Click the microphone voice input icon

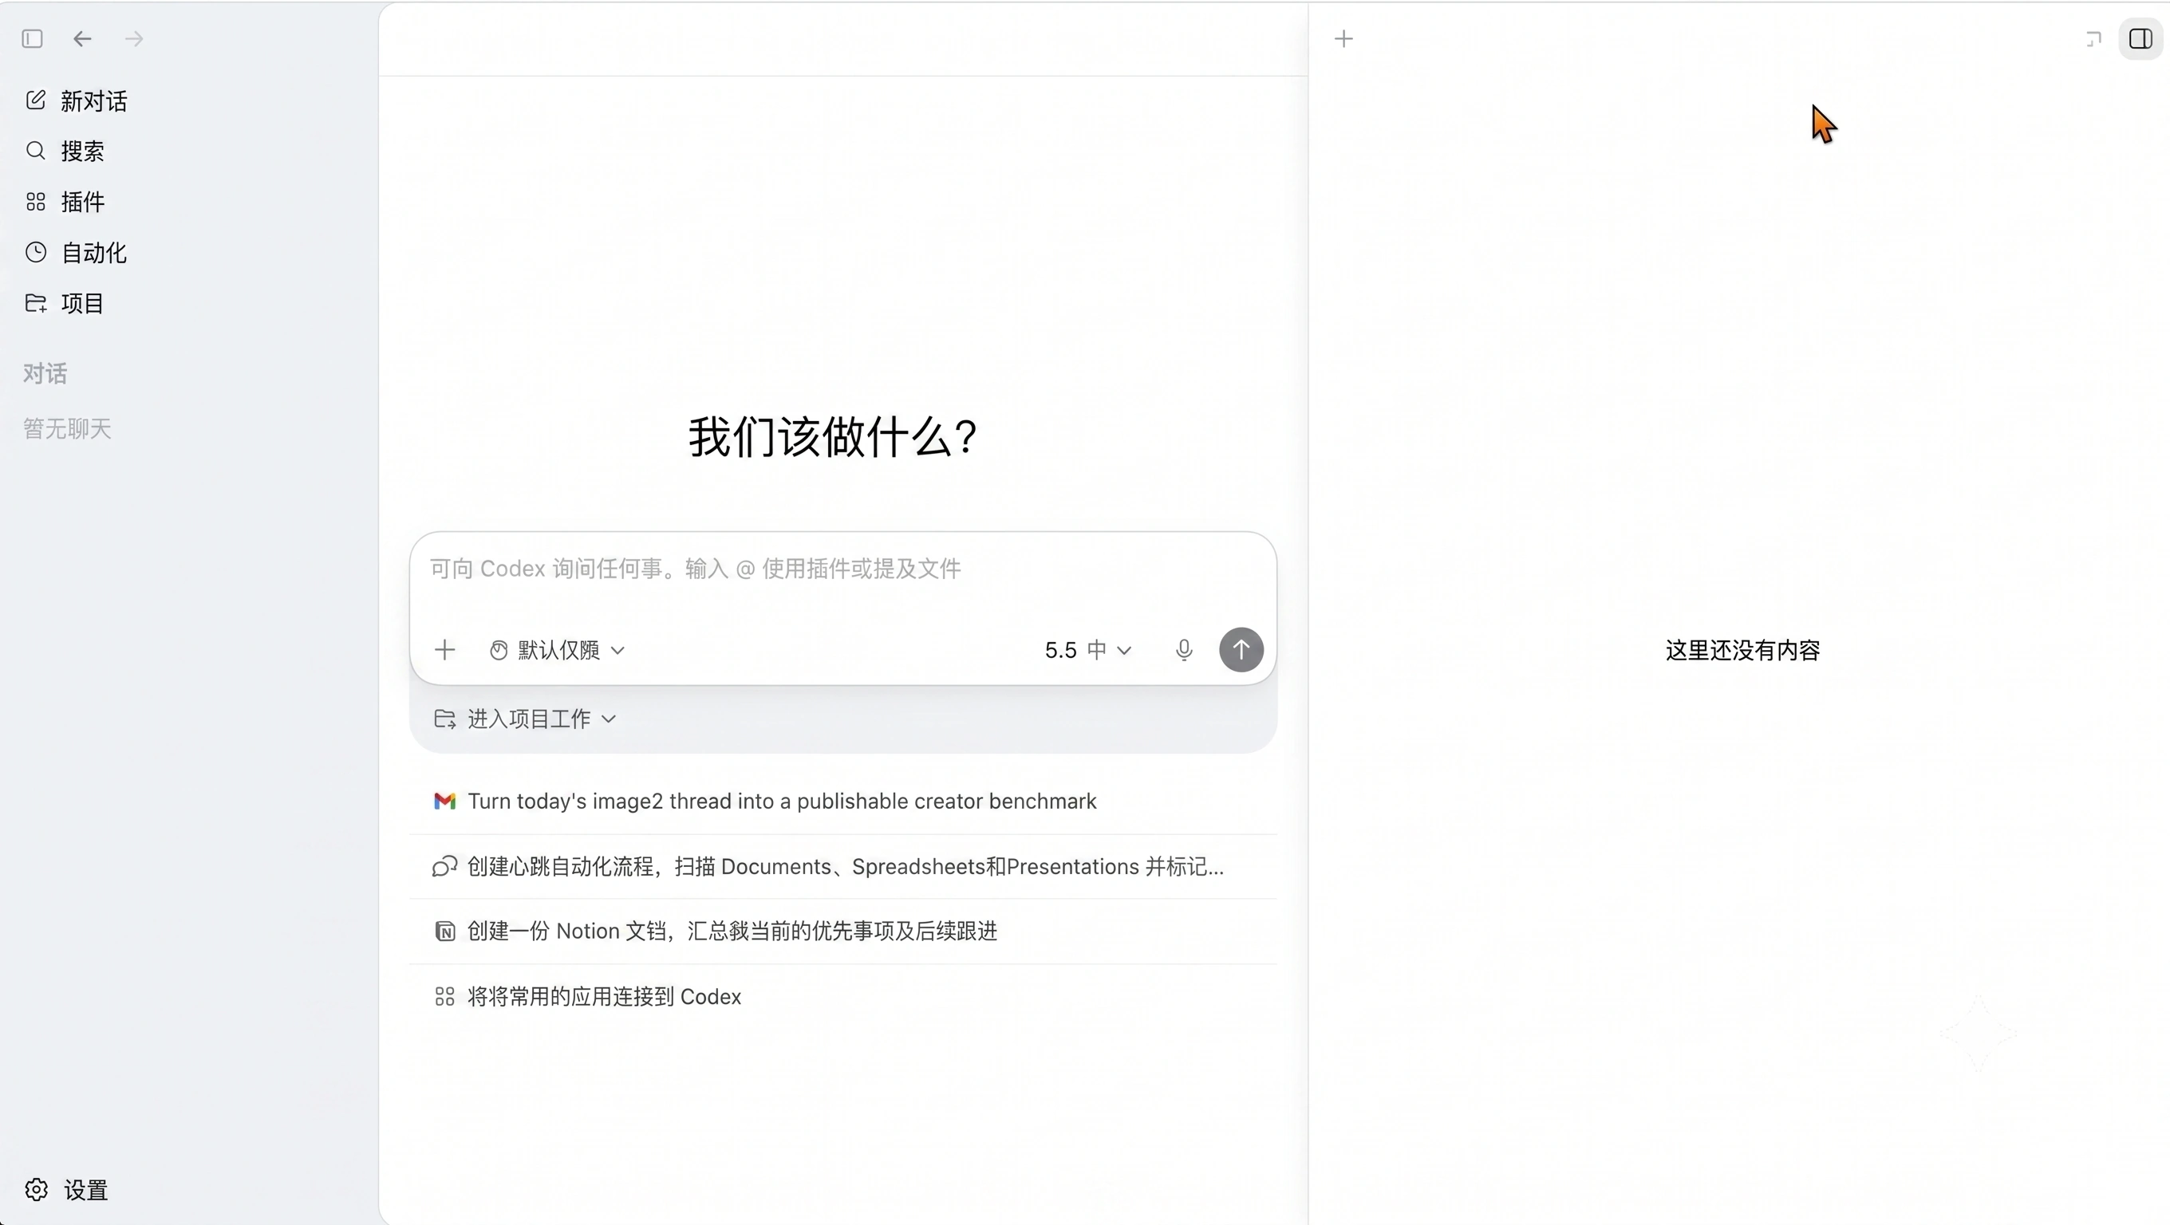1184,650
